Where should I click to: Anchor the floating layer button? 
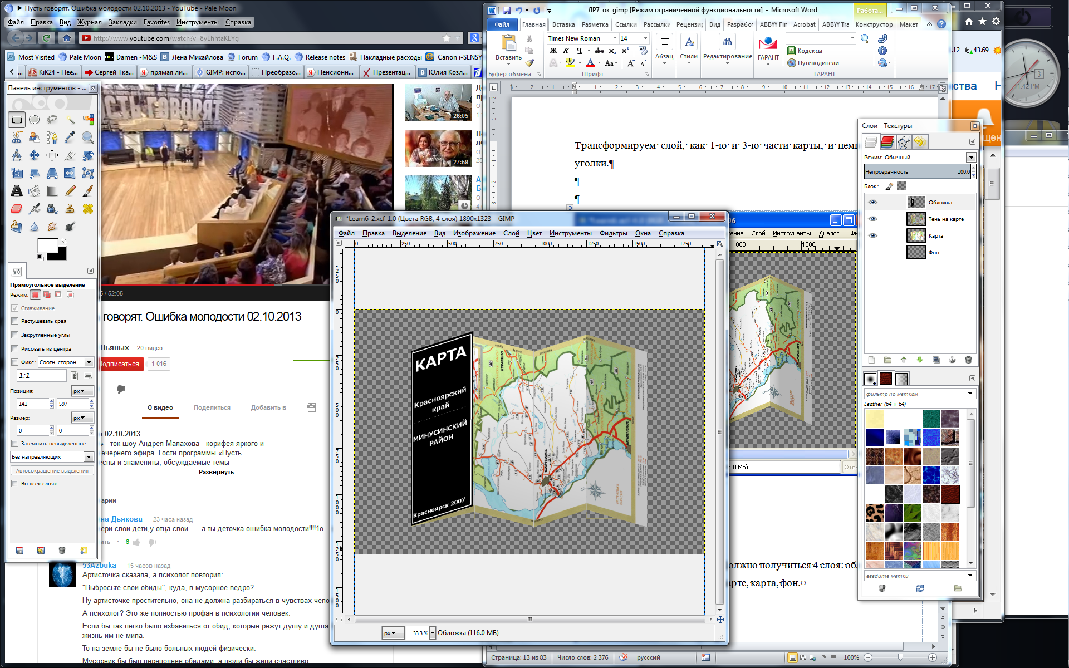click(952, 360)
